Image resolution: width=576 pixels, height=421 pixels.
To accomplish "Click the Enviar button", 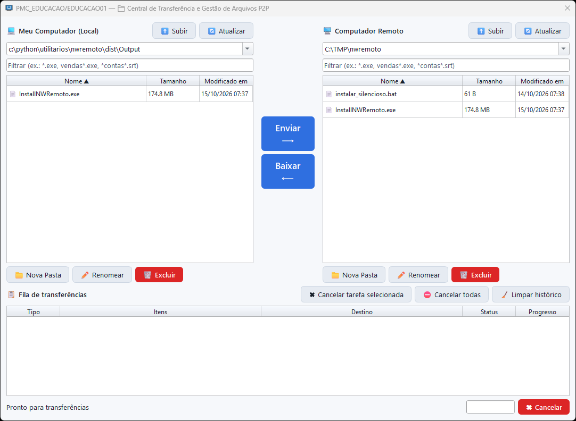I will pyautogui.click(x=288, y=133).
